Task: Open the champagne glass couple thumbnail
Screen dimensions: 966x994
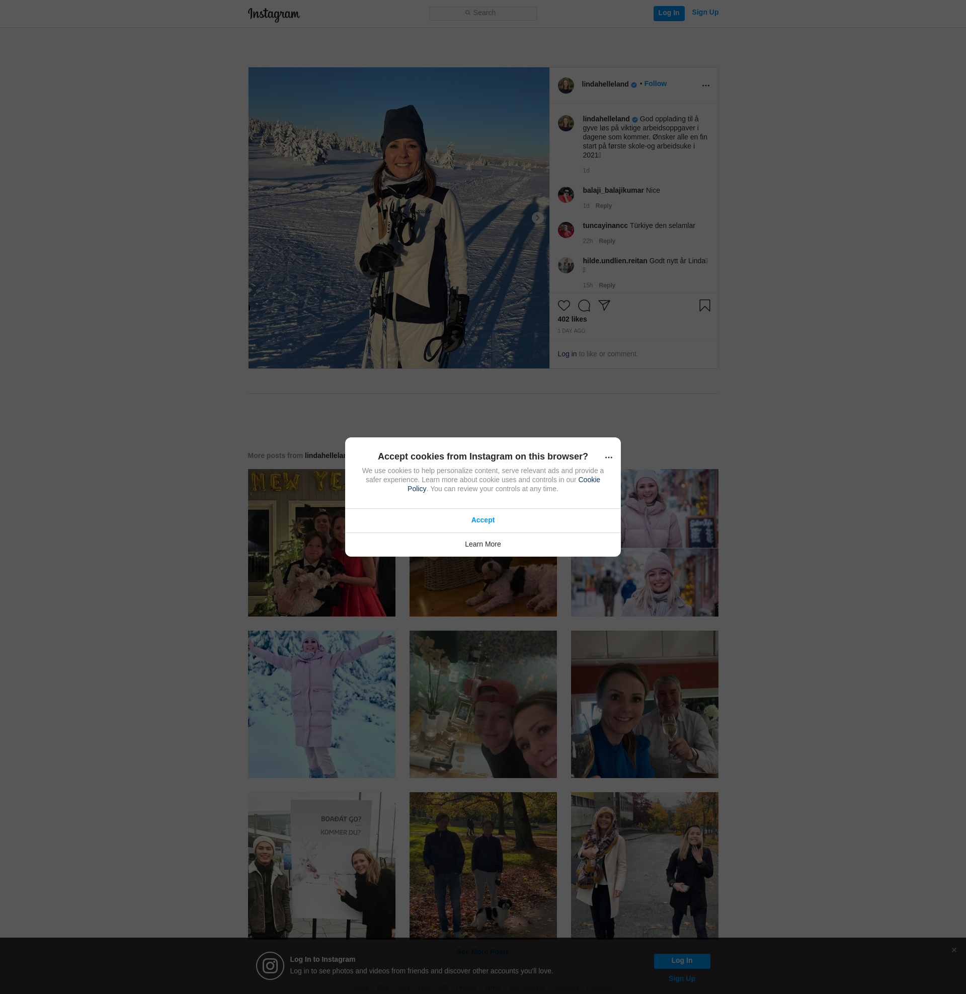Action: click(645, 704)
